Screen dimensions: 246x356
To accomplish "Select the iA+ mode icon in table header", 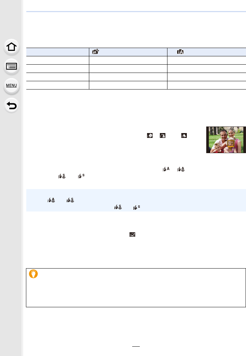I will coord(95,52).
